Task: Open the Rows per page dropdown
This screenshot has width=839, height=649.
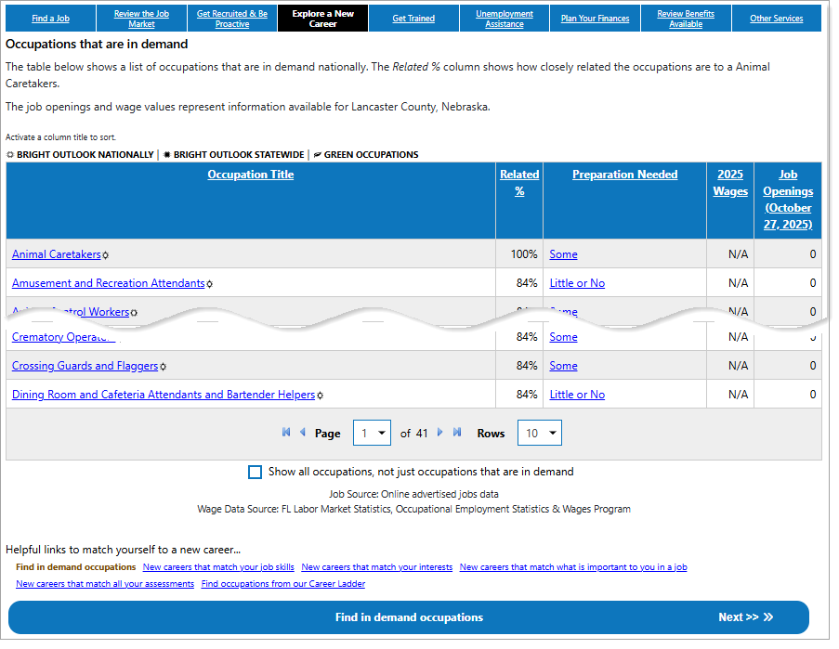Action: pos(541,434)
